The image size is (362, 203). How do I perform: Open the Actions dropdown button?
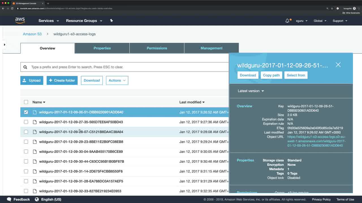pyautogui.click(x=117, y=80)
